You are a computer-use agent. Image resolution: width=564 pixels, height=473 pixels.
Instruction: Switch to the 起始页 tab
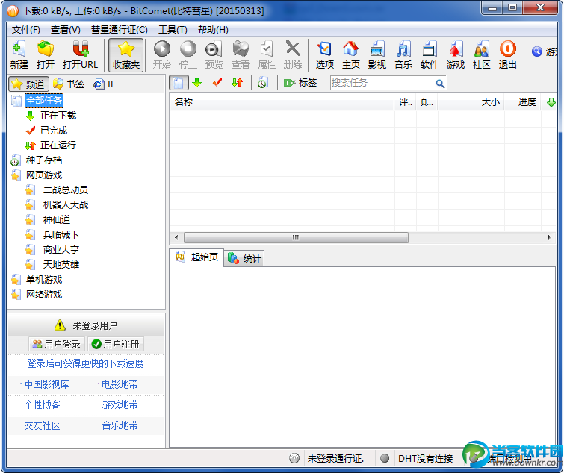(x=197, y=257)
